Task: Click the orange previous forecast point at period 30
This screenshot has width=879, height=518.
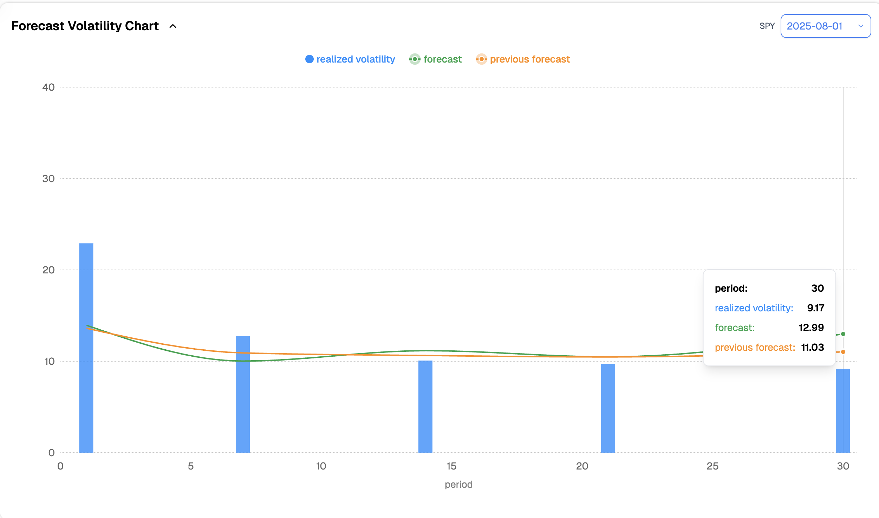Action: [x=843, y=352]
